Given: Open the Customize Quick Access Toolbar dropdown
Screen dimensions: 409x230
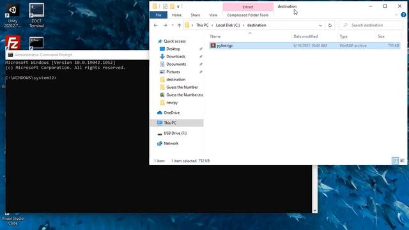Looking at the screenshot, I should [x=178, y=6].
